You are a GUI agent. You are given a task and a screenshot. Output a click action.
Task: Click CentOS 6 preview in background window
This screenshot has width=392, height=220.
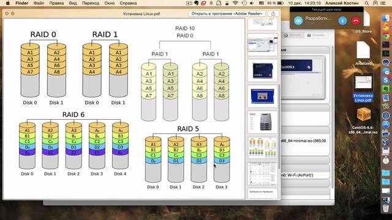(x=303, y=78)
